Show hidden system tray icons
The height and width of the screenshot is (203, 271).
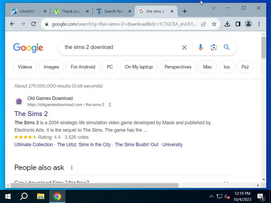211,196
